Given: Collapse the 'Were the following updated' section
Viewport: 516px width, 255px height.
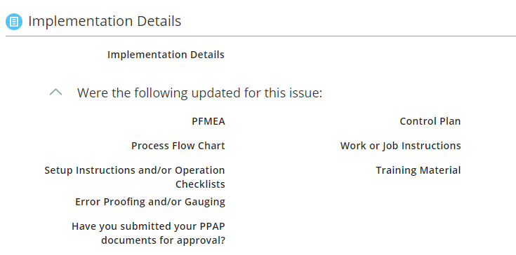Looking at the screenshot, I should [x=55, y=92].
